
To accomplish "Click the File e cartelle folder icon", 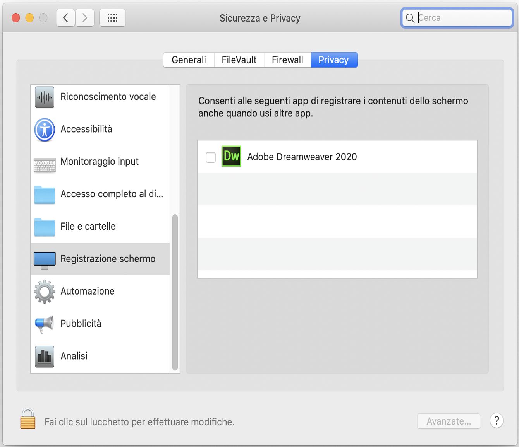I will [44, 227].
